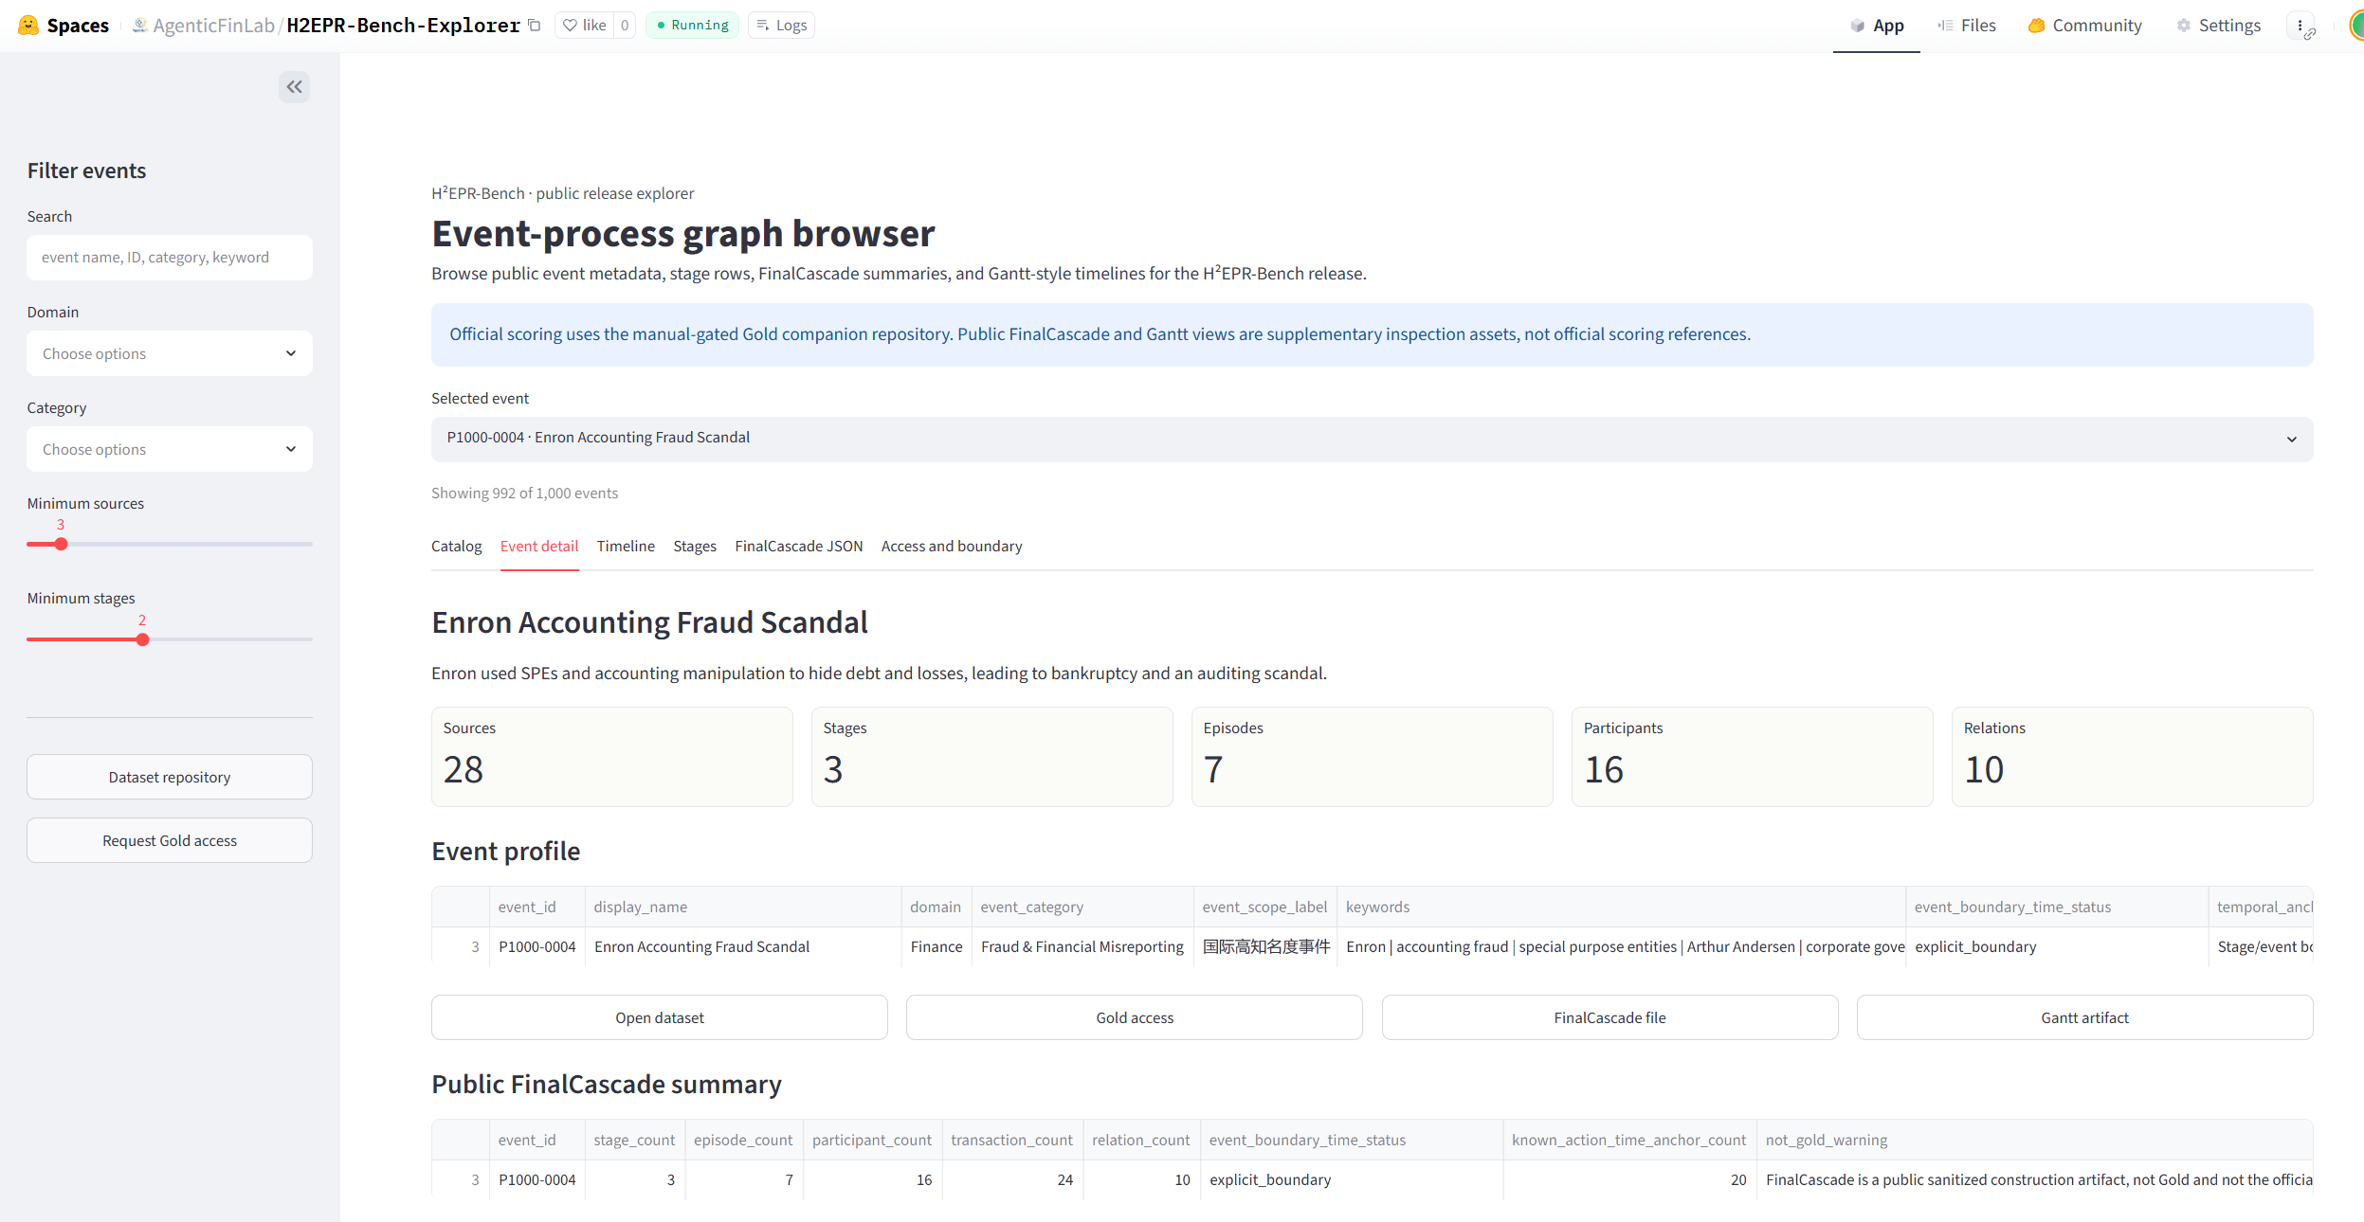This screenshot has width=2364, height=1222.
Task: Open Logs panel
Action: [x=782, y=26]
